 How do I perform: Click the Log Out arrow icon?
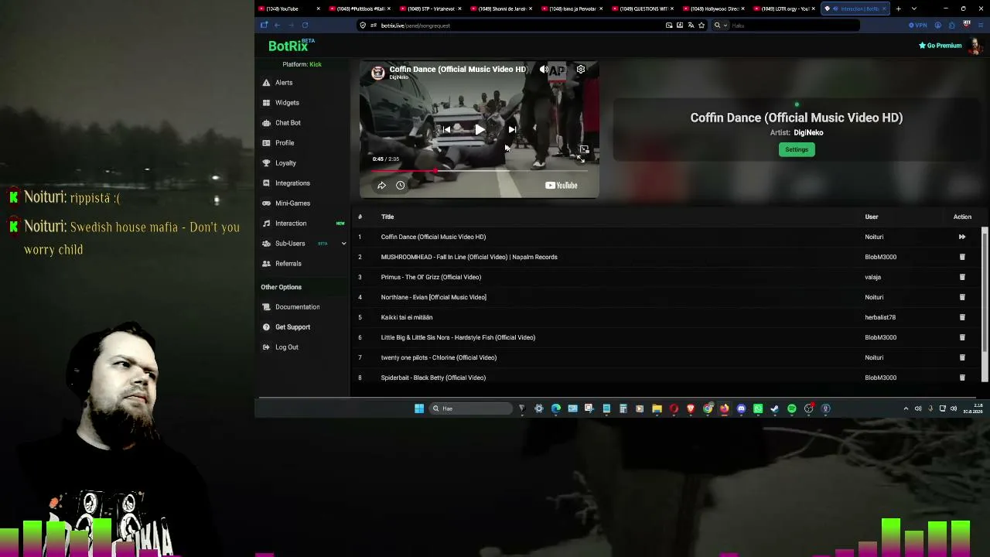click(266, 347)
